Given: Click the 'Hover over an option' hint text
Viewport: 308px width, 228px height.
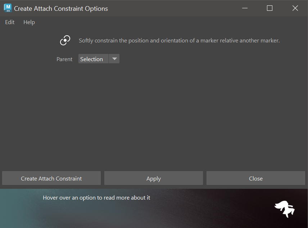Looking at the screenshot, I should (96, 198).
